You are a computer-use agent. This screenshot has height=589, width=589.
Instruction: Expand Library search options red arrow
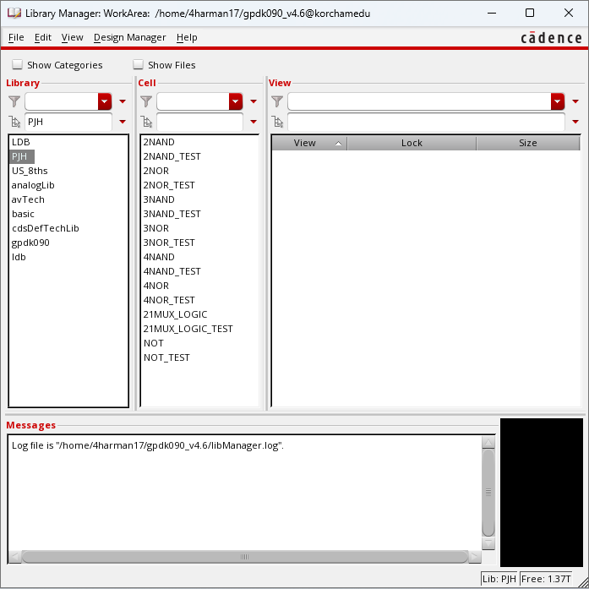(123, 122)
